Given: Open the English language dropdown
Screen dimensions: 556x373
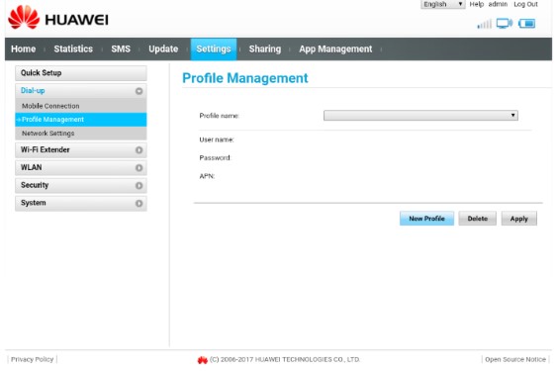Looking at the screenshot, I should click(442, 4).
